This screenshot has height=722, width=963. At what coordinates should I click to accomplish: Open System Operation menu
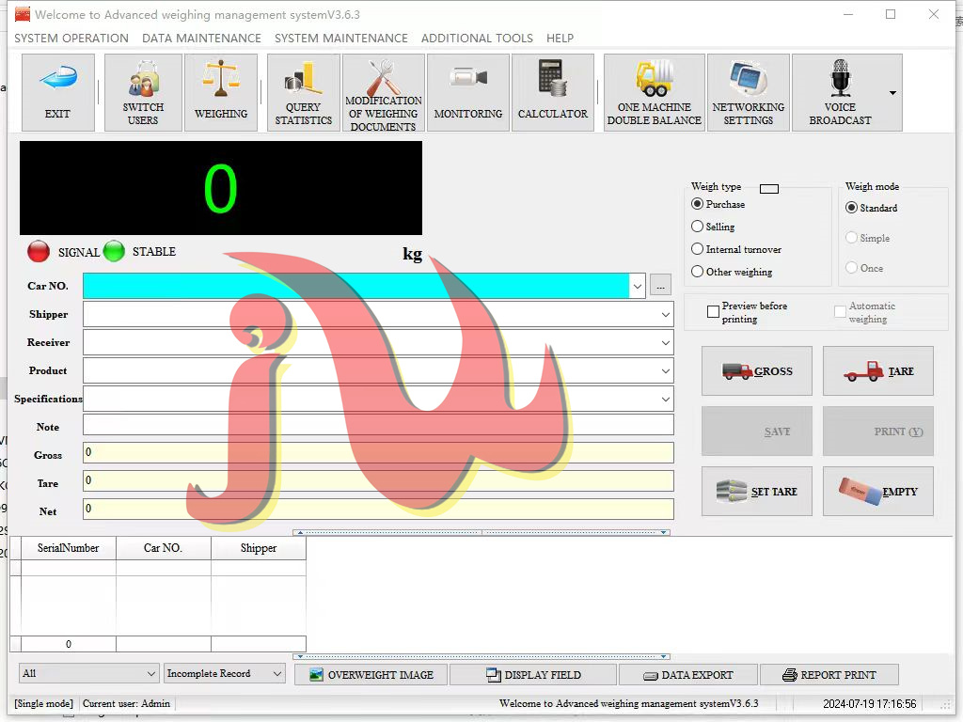coord(71,38)
